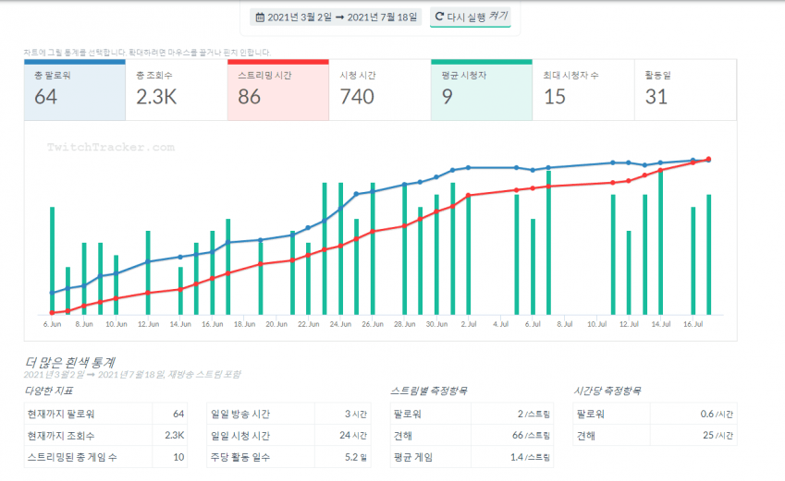The width and height of the screenshot is (785, 481).
Task: Toggle the 총 조회수 stat card
Action: [177, 90]
